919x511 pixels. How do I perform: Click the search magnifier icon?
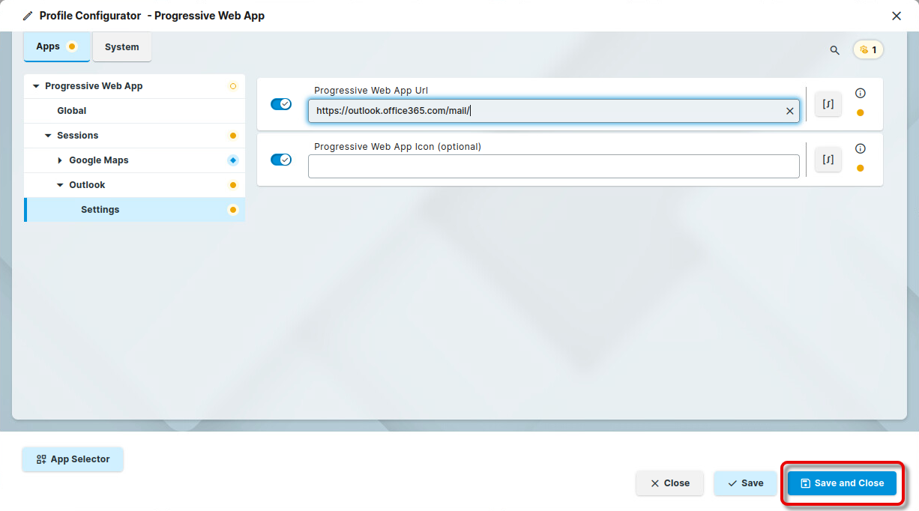tap(834, 50)
